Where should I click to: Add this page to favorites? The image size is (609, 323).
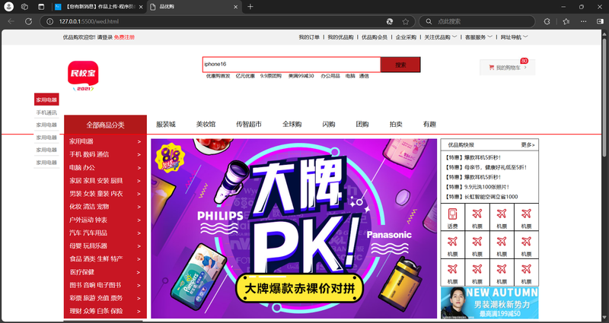(x=406, y=22)
